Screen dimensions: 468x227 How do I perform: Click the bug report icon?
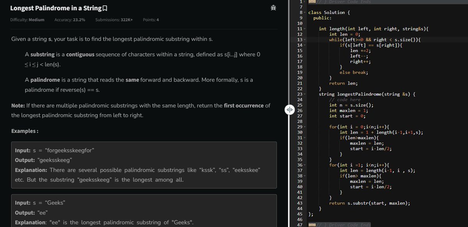pyautogui.click(x=273, y=8)
